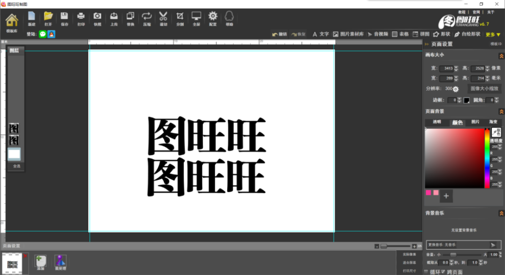Pick a color in the red gradient square

pos(455,158)
